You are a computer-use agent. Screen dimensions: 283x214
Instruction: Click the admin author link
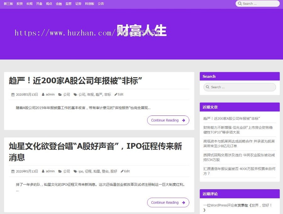[50, 94]
